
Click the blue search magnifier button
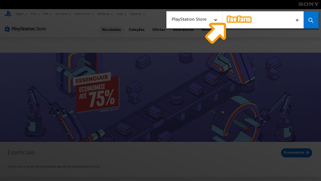pos(311,20)
